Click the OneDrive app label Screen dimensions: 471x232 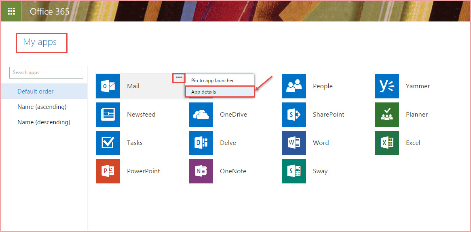(233, 114)
